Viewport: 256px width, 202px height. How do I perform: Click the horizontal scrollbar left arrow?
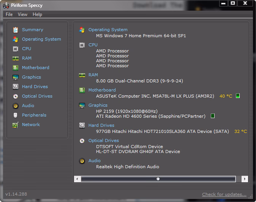(x=77, y=179)
